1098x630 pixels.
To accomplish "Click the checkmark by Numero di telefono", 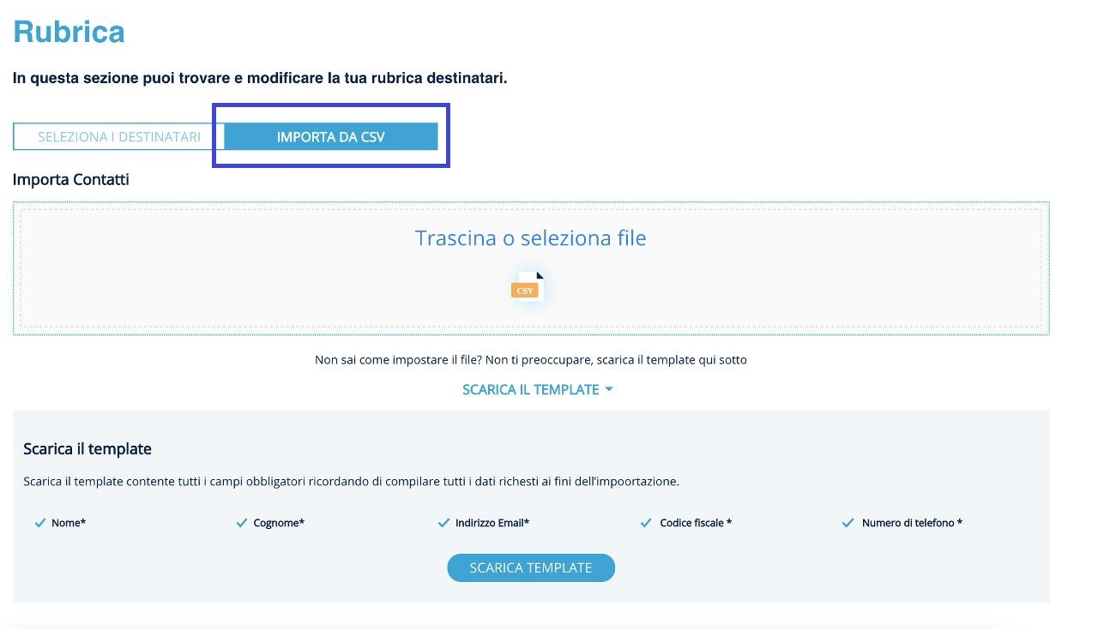I will coord(848,523).
